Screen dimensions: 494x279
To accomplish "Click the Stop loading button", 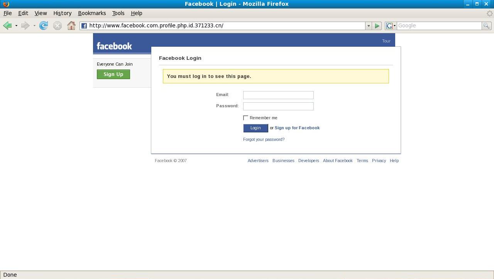I will (x=58, y=25).
